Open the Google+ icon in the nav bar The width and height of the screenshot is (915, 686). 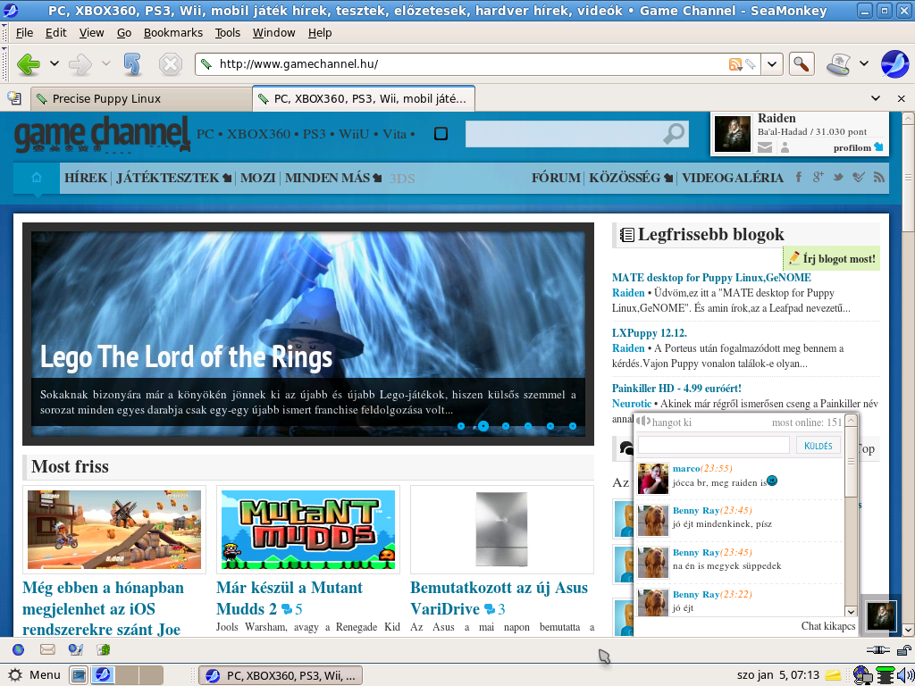818,177
